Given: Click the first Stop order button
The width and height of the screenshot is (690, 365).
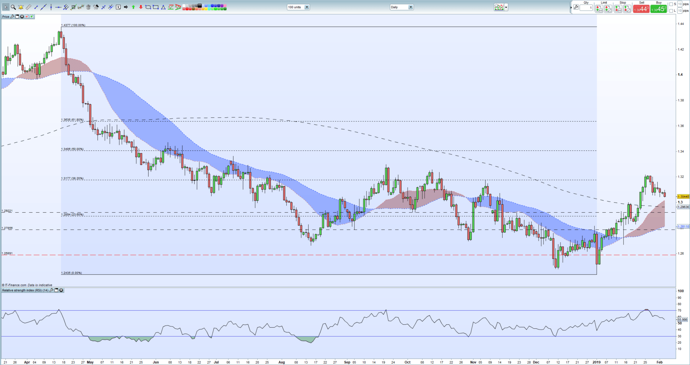Looking at the screenshot, I should (618, 9).
